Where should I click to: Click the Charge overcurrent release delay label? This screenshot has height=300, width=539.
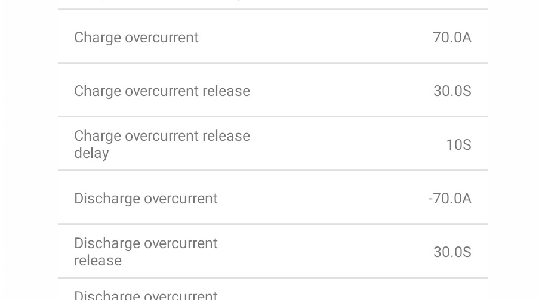(x=162, y=144)
